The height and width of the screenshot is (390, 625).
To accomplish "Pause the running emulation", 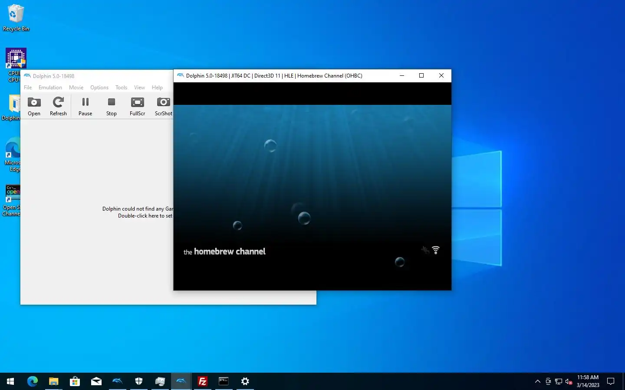I will coord(85,107).
